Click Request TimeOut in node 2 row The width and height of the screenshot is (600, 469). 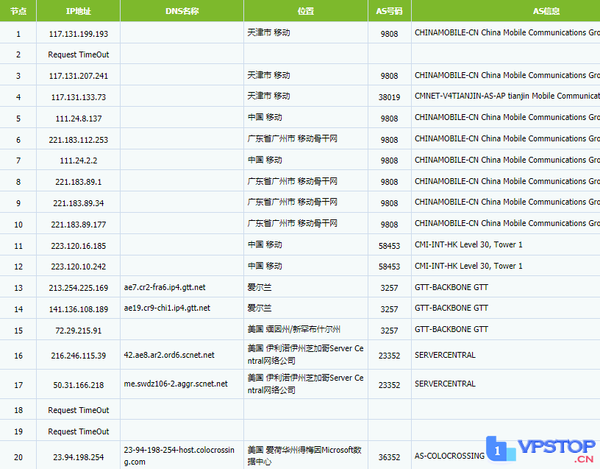tap(79, 54)
